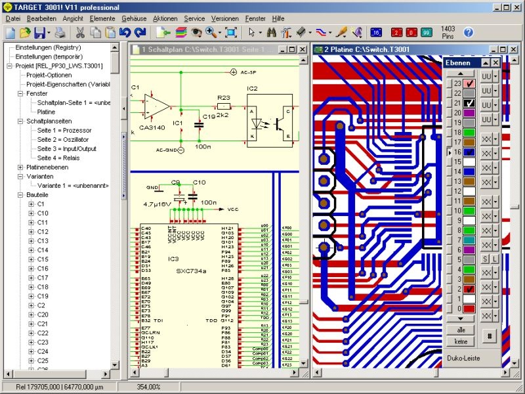Select the pointer cursor tool

pos(251,32)
